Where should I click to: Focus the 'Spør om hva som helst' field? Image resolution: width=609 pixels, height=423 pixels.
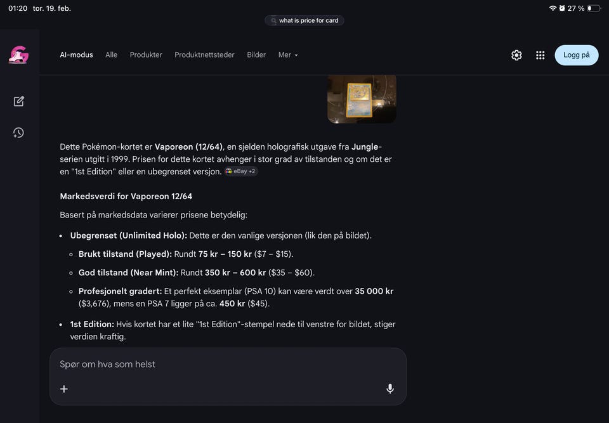[228, 365]
